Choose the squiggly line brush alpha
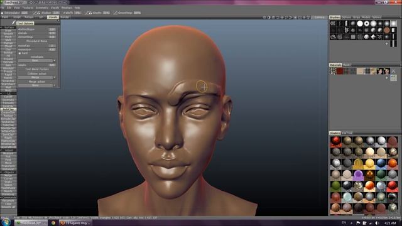Viewport: 402px width, 226px height. pyautogui.click(x=339, y=23)
